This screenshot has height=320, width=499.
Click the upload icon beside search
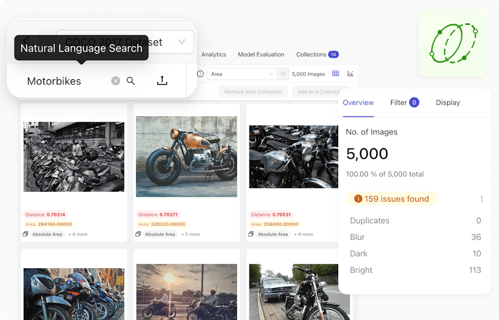click(162, 80)
